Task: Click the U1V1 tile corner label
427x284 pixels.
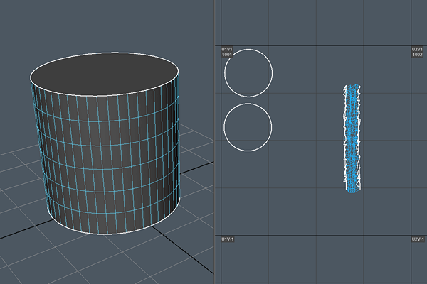Action: (228, 49)
